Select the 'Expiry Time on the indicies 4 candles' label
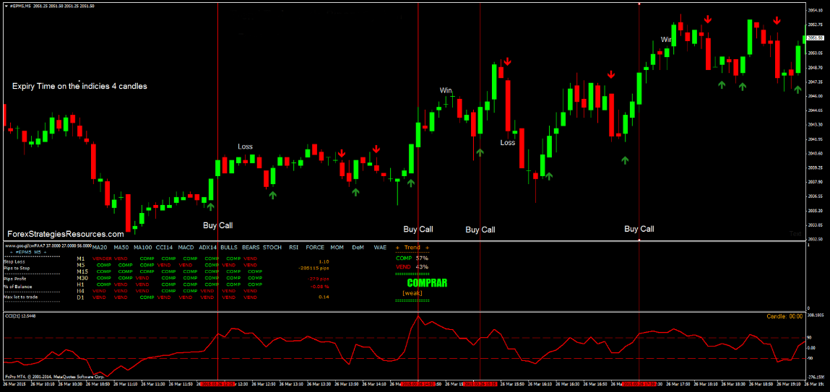 point(79,86)
